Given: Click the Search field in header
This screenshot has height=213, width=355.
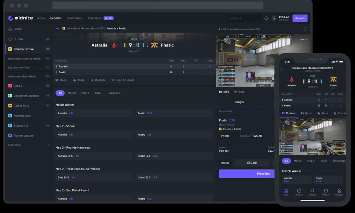Looking at the screenshot, I should tap(244, 18).
